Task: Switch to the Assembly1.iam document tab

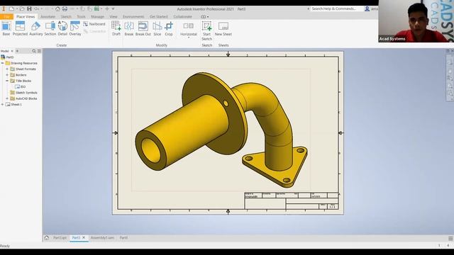Action: 102,238
